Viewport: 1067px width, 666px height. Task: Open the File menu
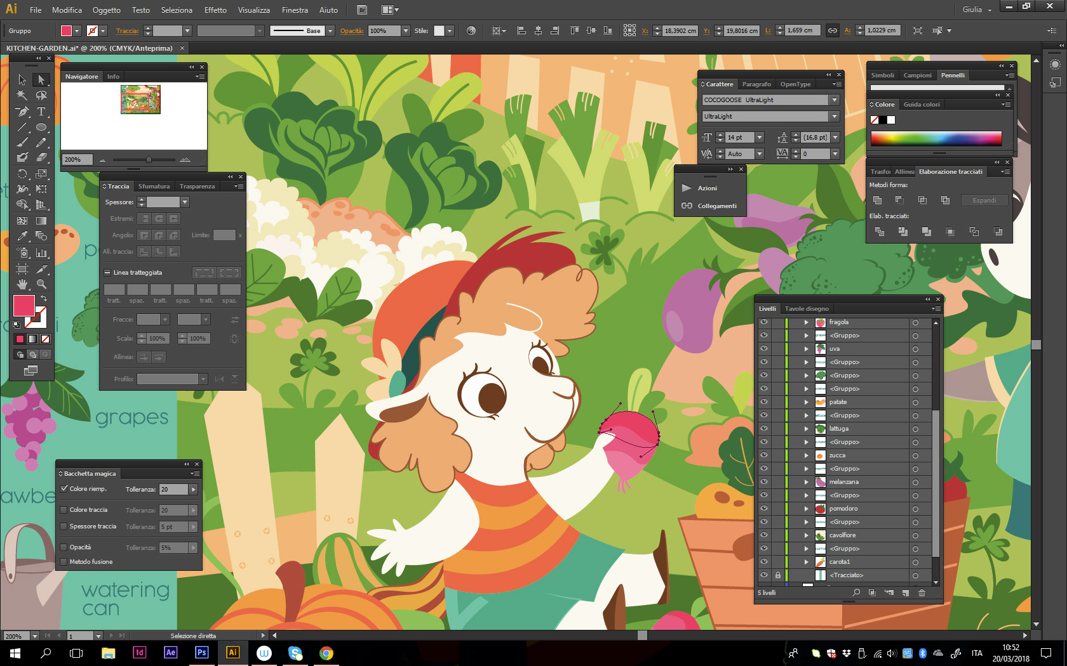pyautogui.click(x=36, y=10)
